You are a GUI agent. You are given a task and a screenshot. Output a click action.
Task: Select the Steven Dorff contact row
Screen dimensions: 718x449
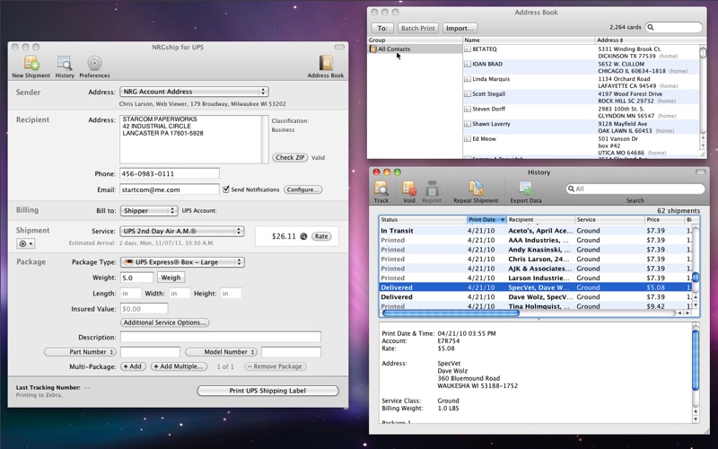(581, 112)
